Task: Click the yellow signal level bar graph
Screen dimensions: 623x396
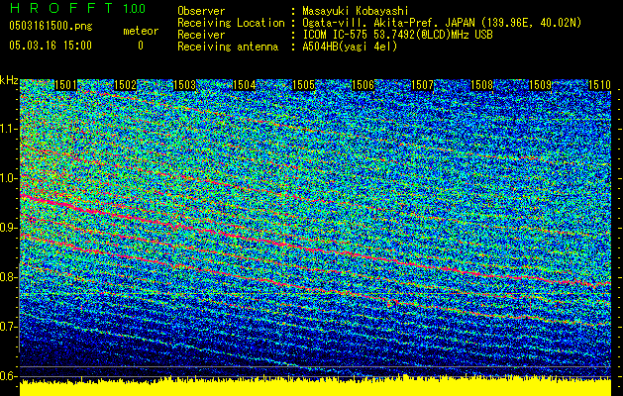Action: pos(315,386)
